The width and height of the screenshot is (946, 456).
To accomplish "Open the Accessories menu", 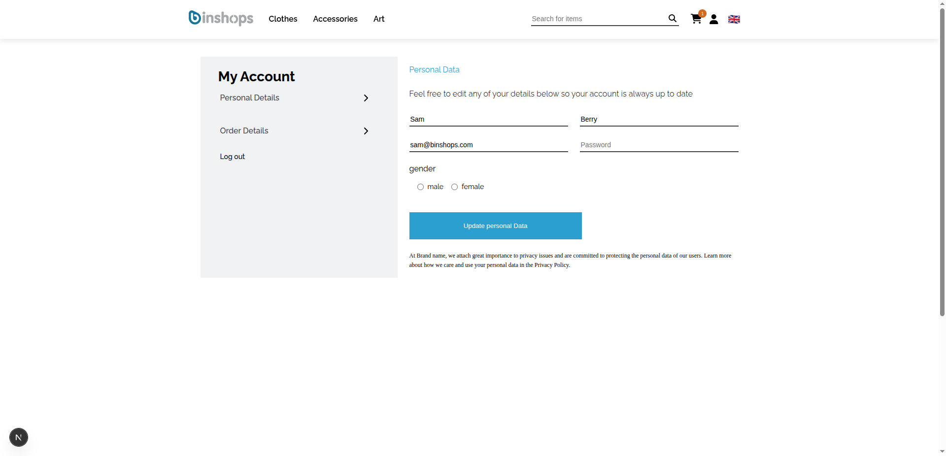I will (x=335, y=19).
